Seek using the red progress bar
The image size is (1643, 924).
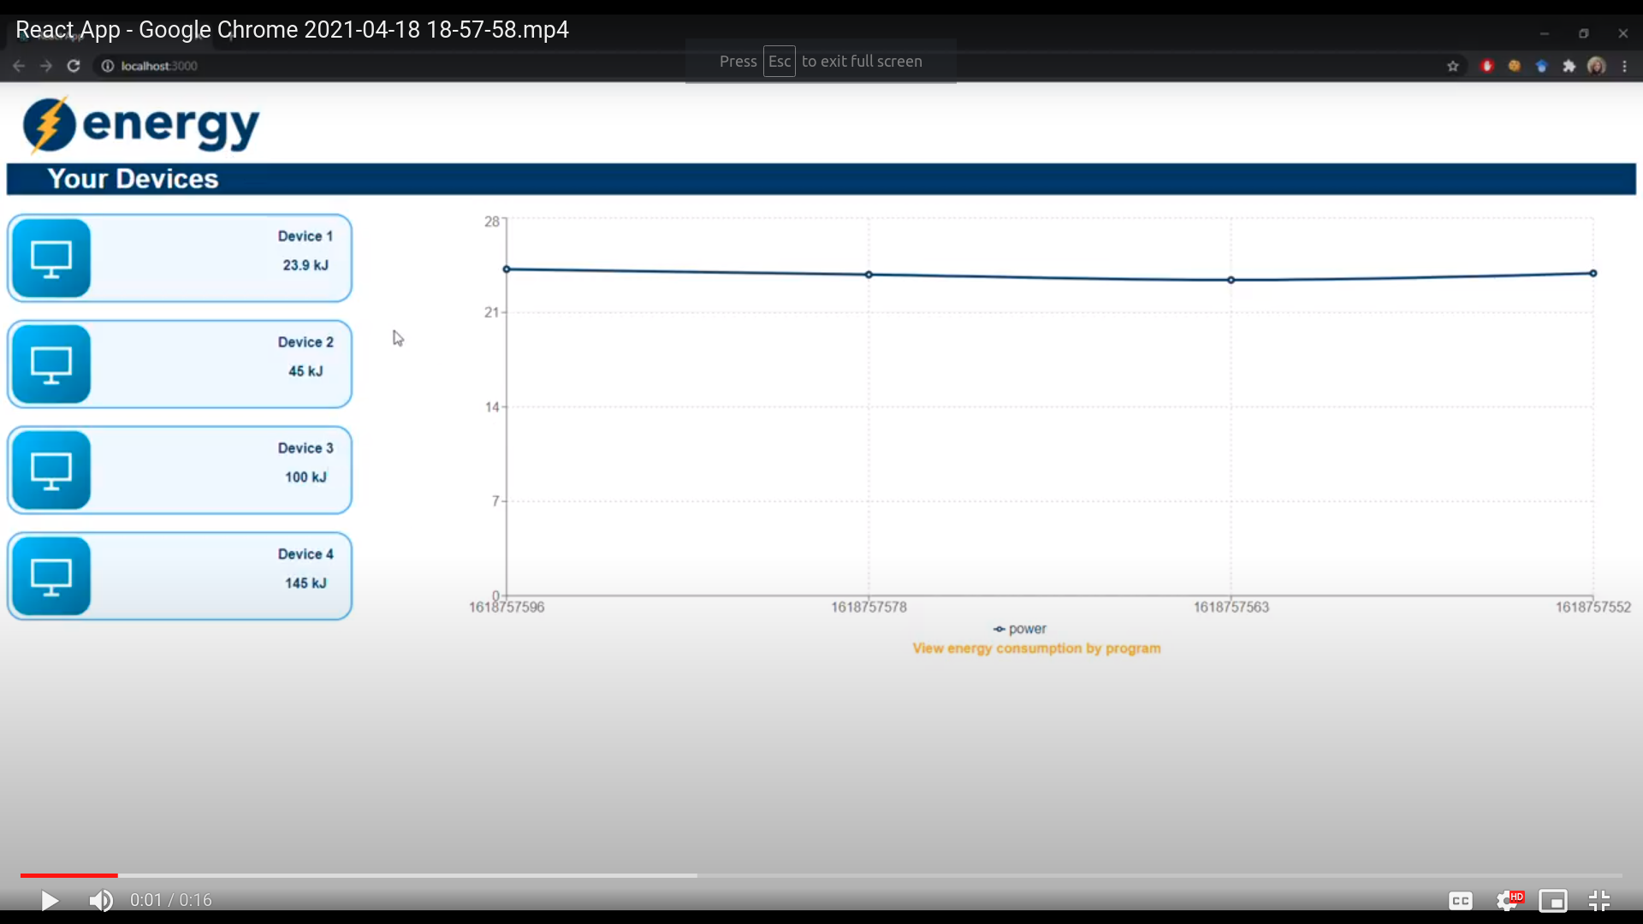tap(68, 875)
